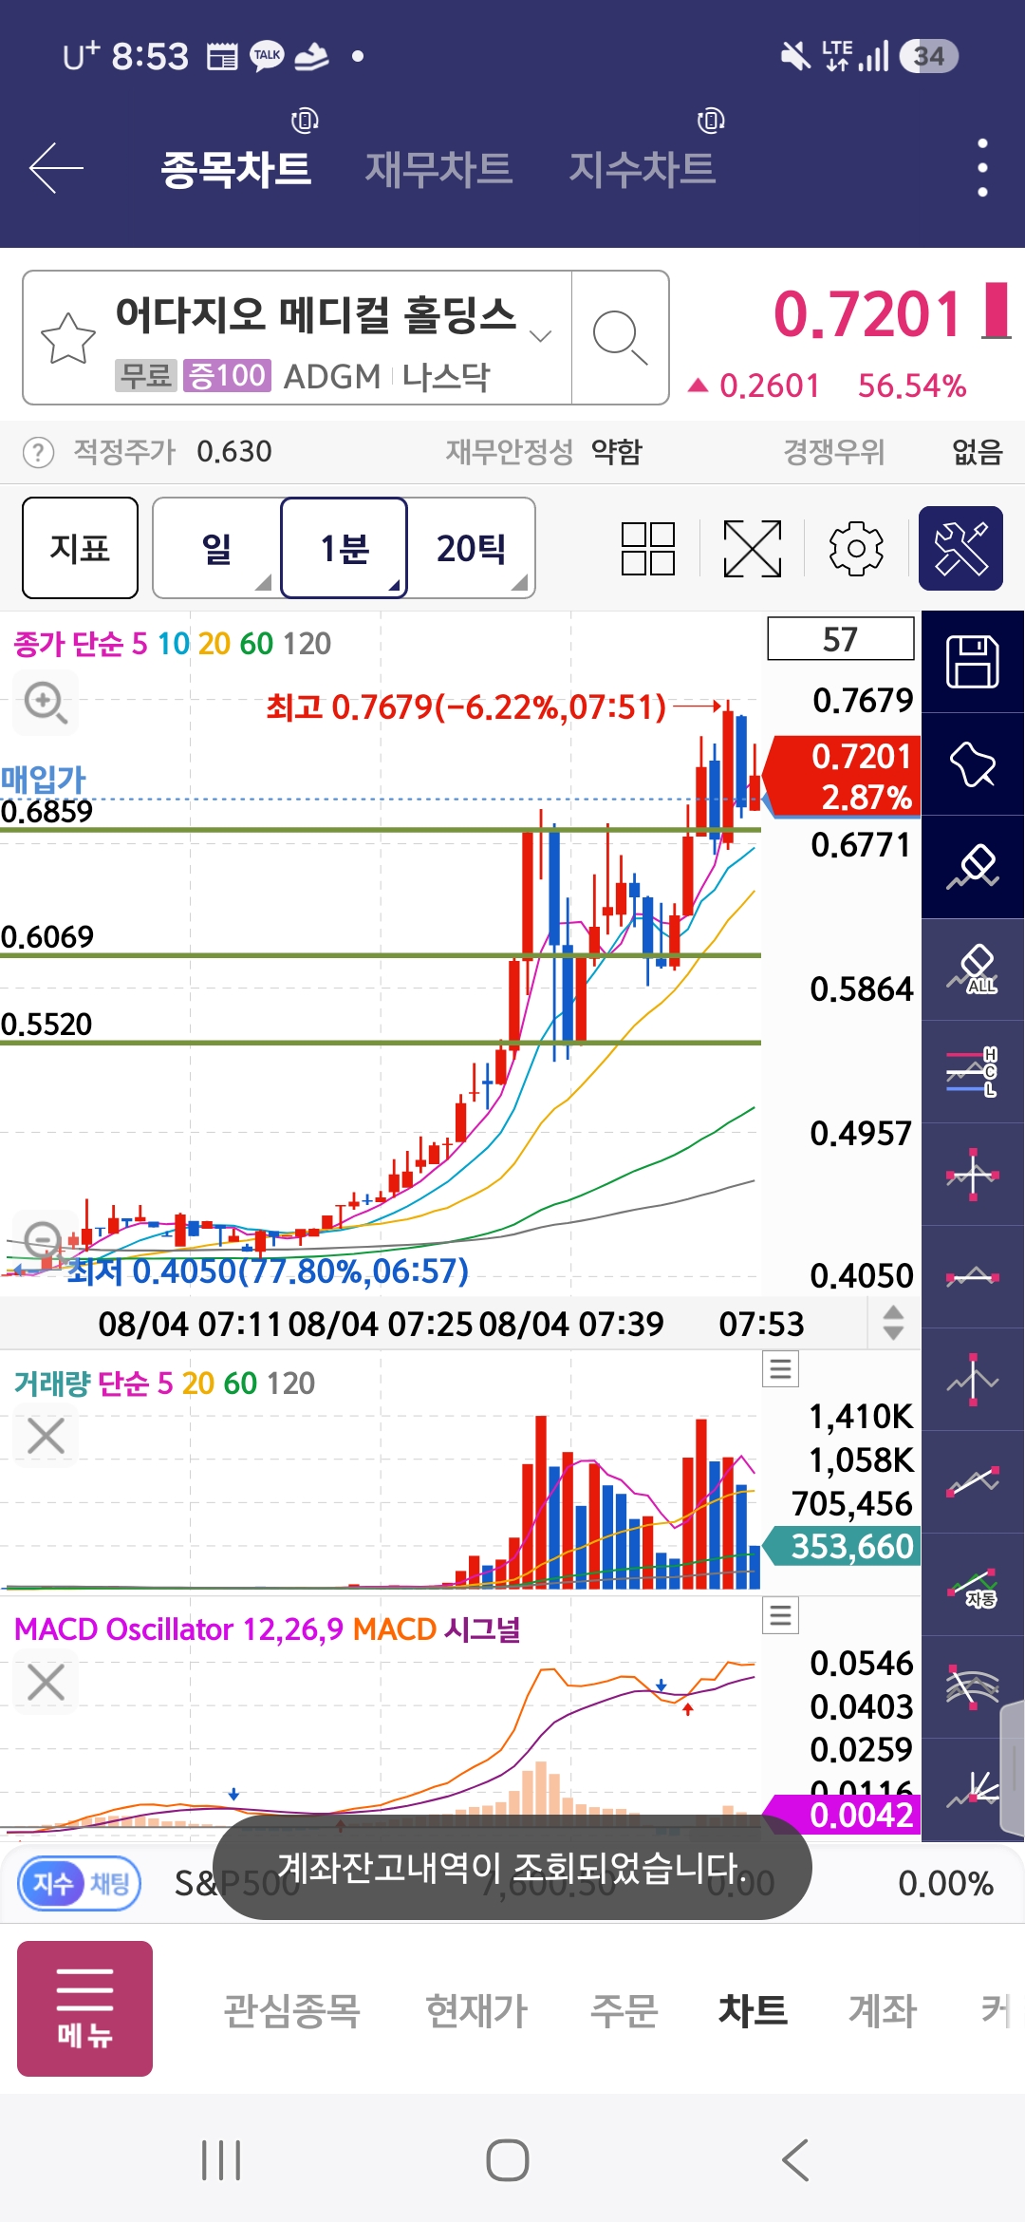
Task: Tap Android home button
Action: click(x=508, y=2160)
